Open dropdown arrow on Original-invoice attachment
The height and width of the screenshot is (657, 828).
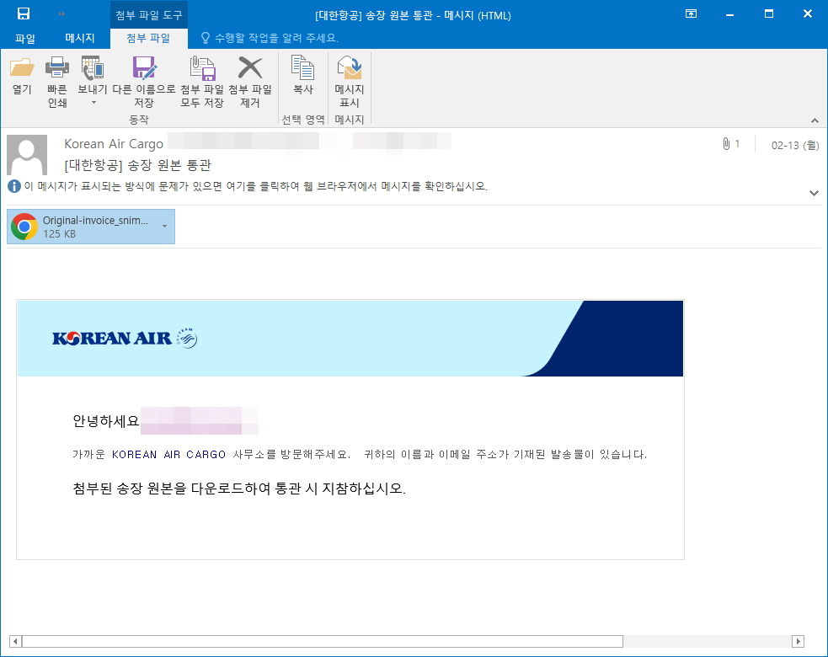(165, 227)
